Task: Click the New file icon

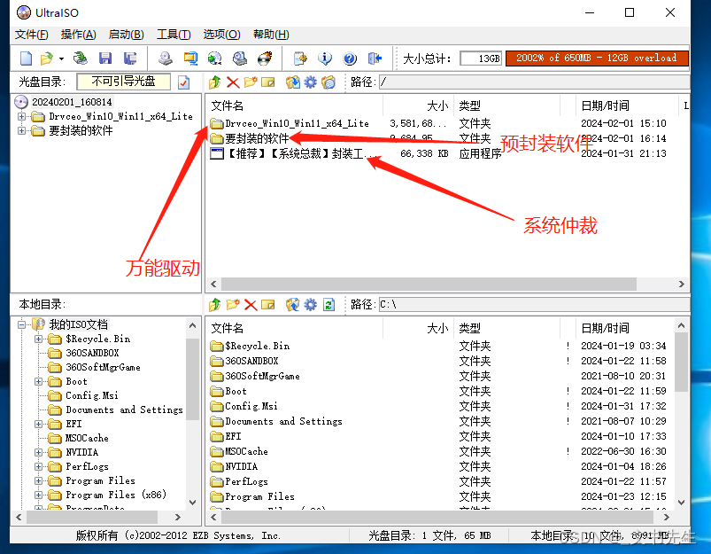Action: [x=26, y=59]
